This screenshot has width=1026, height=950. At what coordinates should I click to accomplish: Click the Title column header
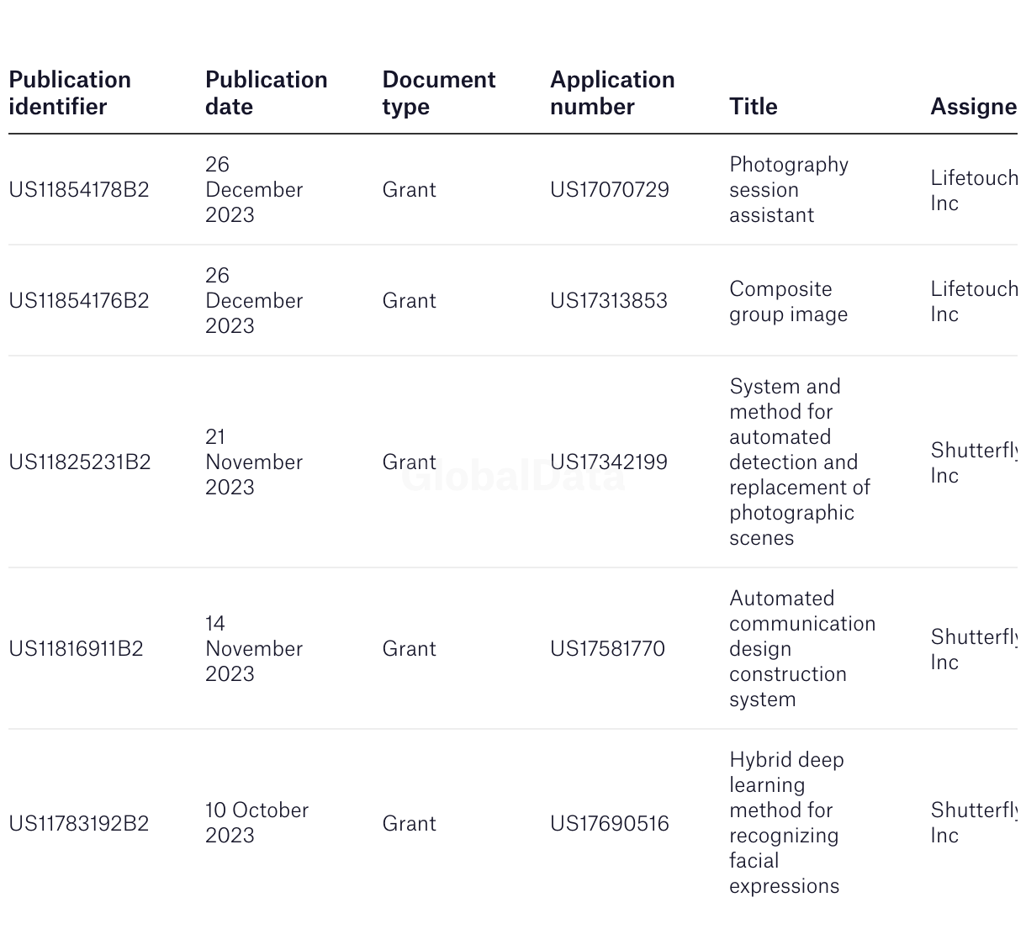click(754, 107)
